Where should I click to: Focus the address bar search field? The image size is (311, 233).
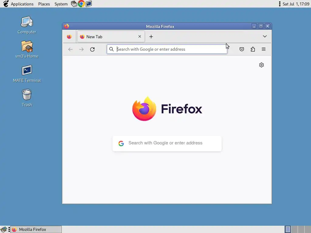coord(167,49)
